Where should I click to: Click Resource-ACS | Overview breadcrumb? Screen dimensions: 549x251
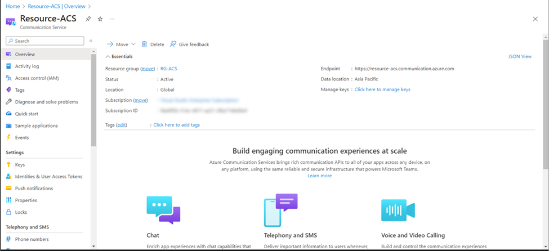(x=57, y=6)
